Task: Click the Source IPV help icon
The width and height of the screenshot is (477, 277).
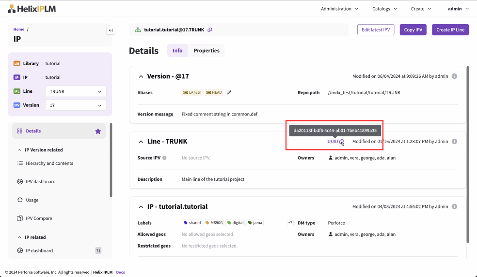Action: point(164,158)
